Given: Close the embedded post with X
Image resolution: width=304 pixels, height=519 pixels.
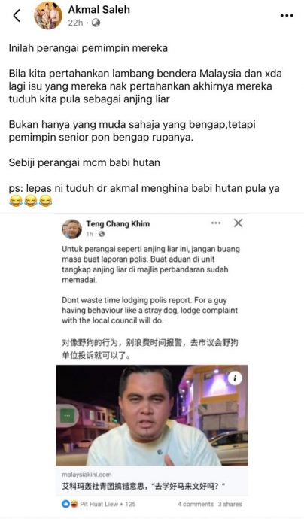Looking at the screenshot, I should click(x=238, y=223).
